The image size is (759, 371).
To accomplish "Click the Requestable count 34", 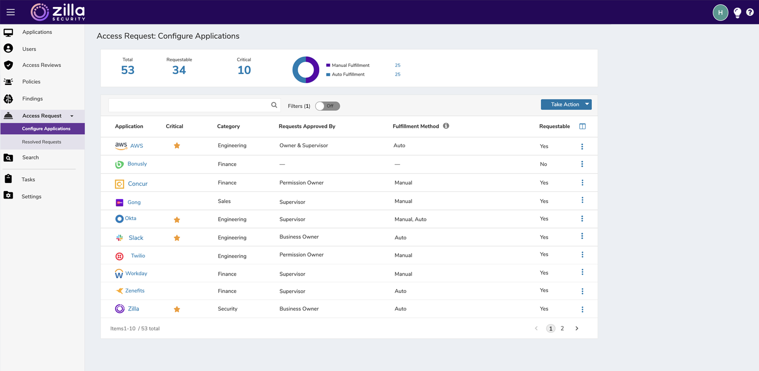I will point(179,70).
